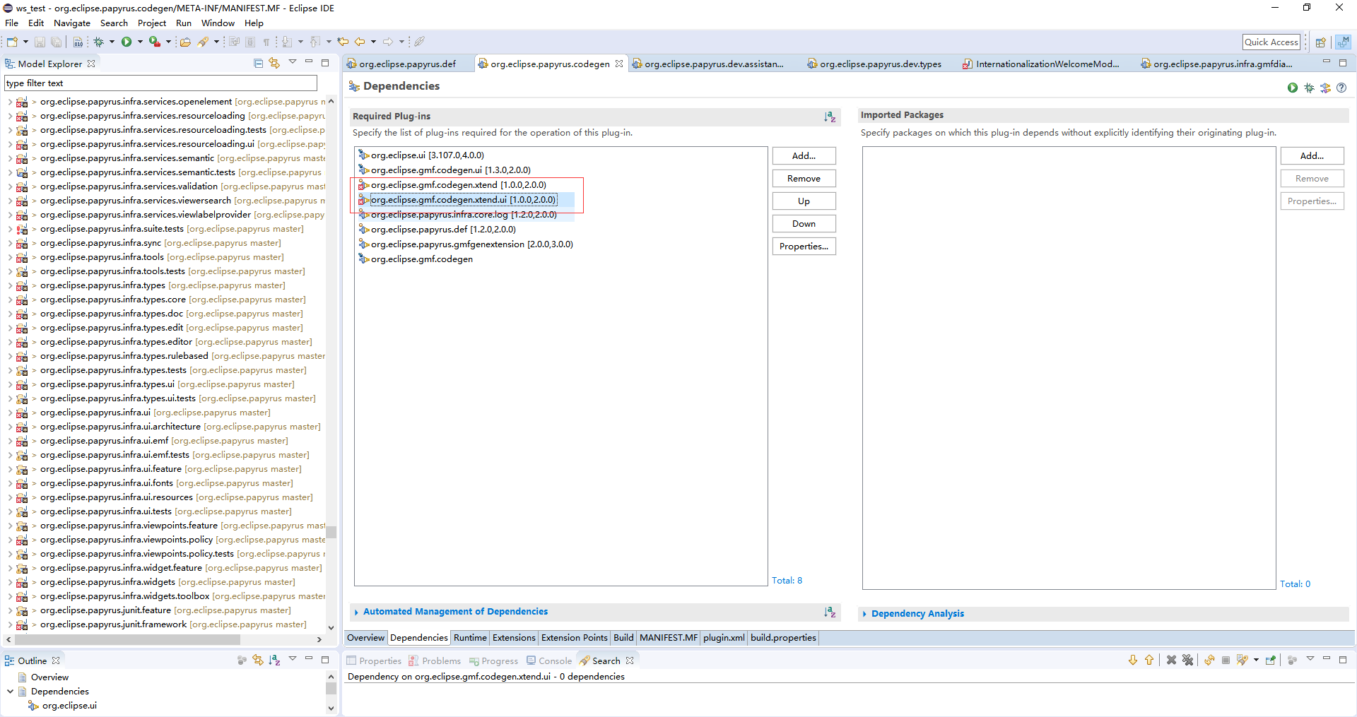Click Model Explorer vertical scrollbar thumb
This screenshot has width=1357, height=717.
pos(331,532)
